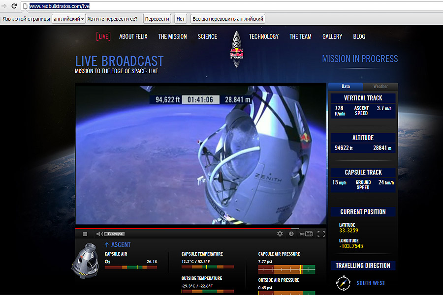Click the 'CURRENT POSITION' panel header
Image resolution: width=443 pixels, height=295 pixels.
click(363, 212)
